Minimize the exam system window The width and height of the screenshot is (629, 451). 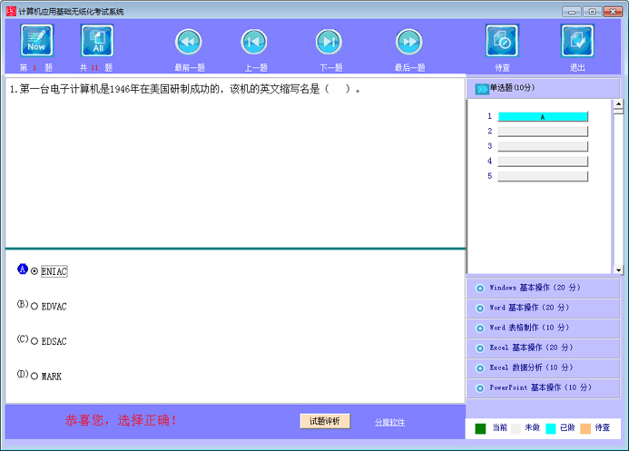(572, 12)
